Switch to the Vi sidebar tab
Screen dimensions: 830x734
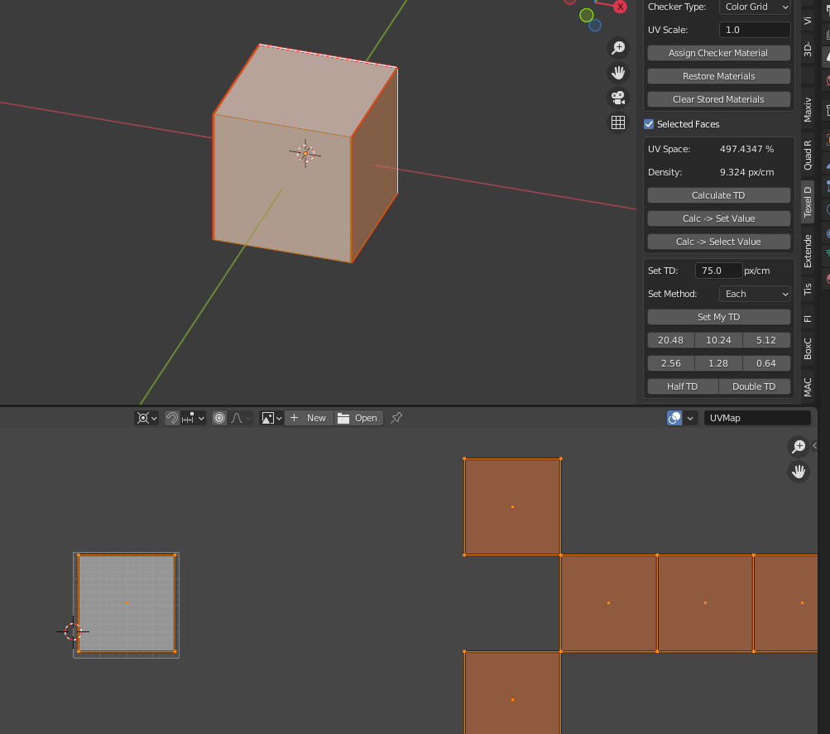pos(807,21)
